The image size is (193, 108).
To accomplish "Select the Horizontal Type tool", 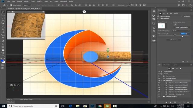I will click(3, 38).
